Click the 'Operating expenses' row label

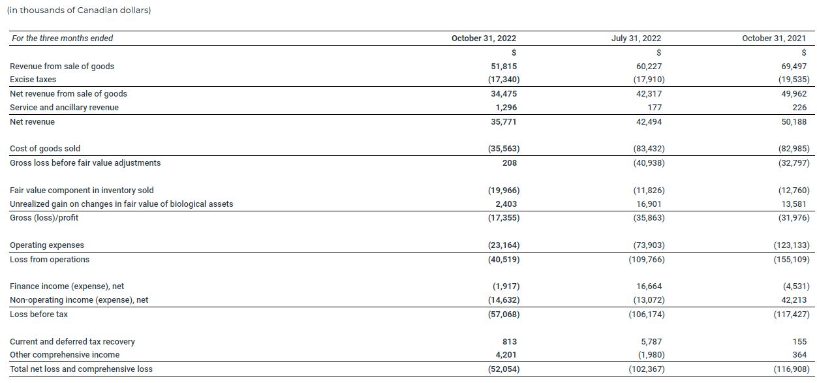[47, 245]
